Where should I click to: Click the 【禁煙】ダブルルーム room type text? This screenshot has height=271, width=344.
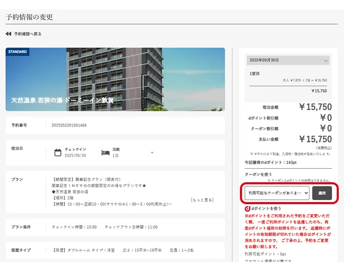click(x=83, y=250)
